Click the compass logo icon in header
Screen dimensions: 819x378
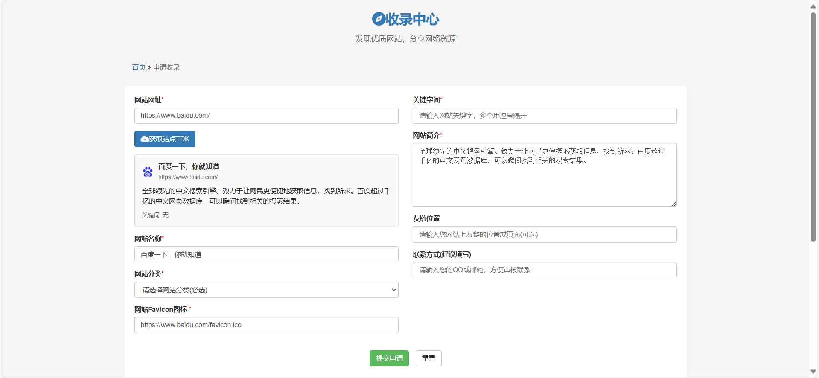click(378, 19)
